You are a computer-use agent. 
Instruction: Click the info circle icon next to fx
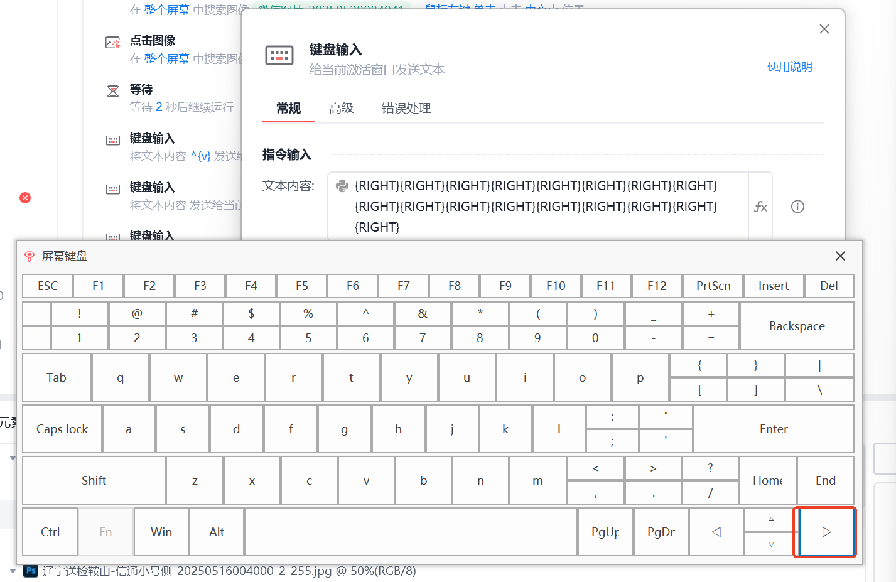[797, 207]
